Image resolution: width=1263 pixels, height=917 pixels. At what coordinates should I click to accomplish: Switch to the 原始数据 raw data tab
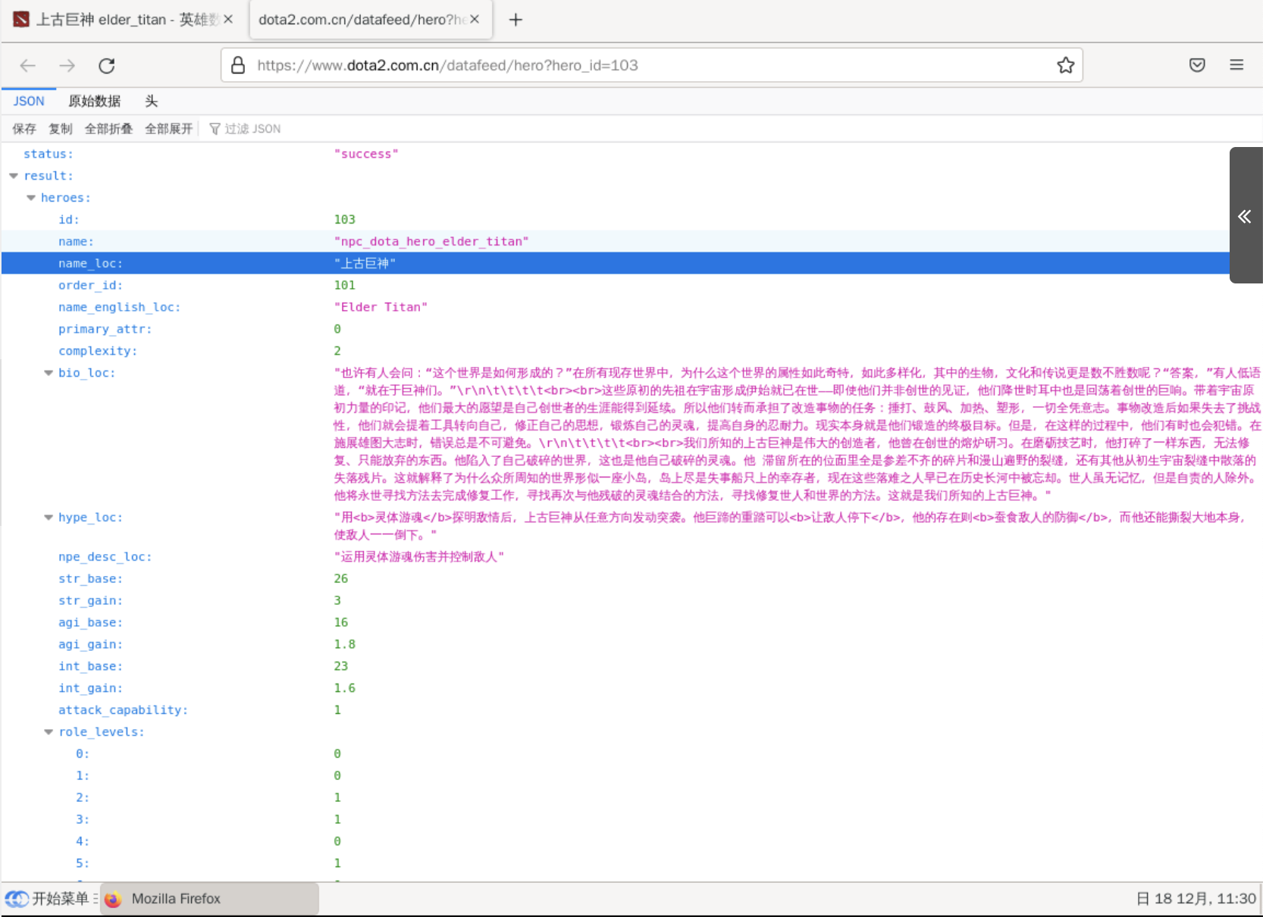click(95, 102)
